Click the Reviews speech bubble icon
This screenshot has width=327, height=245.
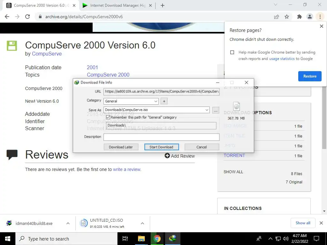click(12, 155)
